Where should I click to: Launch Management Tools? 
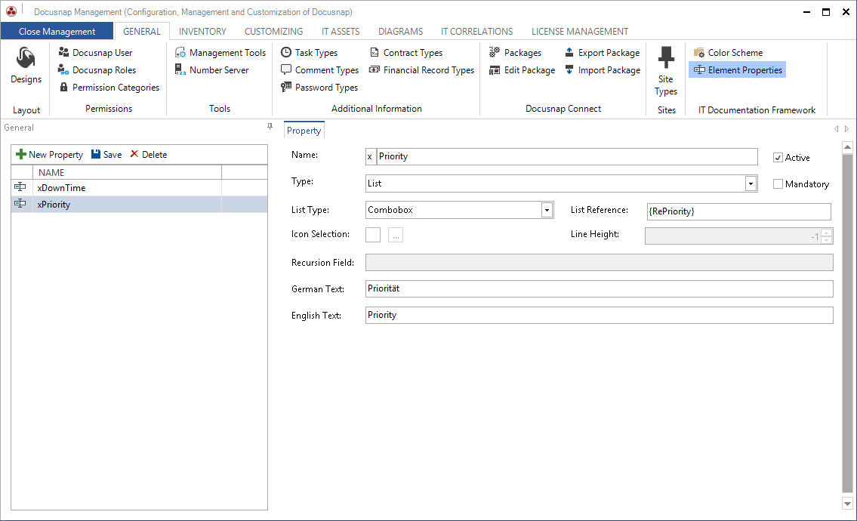(x=220, y=53)
